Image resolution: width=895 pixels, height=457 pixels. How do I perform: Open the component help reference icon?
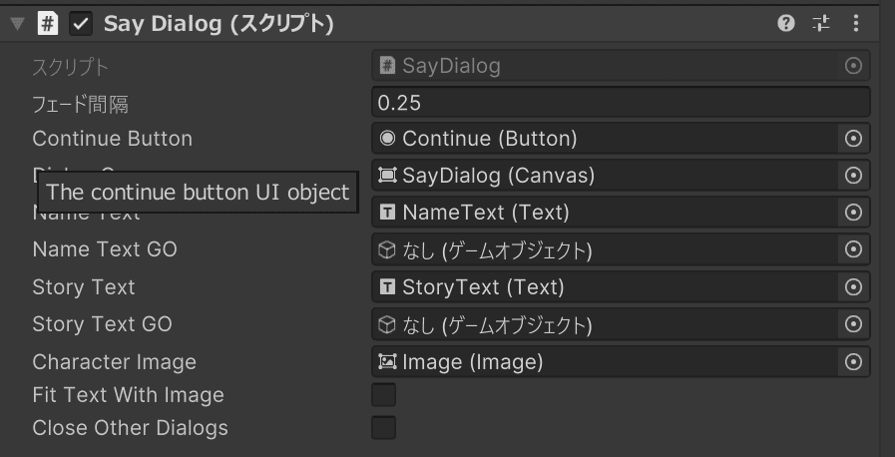pyautogui.click(x=786, y=23)
